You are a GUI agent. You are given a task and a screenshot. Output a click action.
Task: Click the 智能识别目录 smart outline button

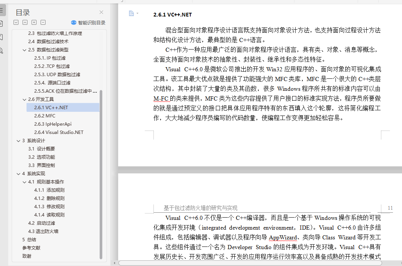88,23
